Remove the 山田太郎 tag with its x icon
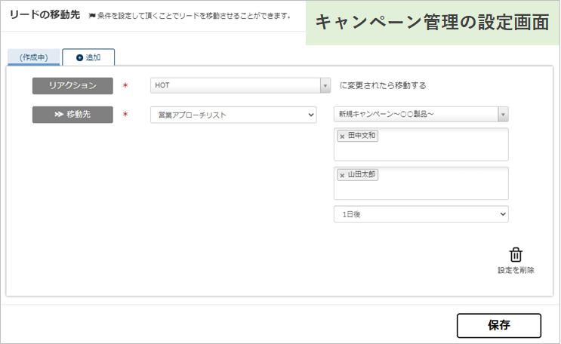Image resolution: width=561 pixels, height=344 pixels. (x=342, y=175)
